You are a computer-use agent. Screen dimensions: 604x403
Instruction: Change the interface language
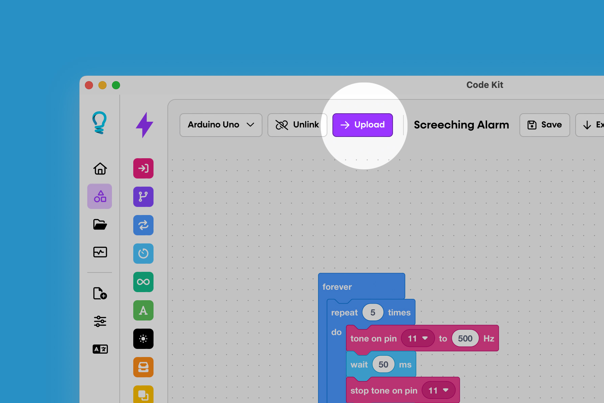pos(99,349)
